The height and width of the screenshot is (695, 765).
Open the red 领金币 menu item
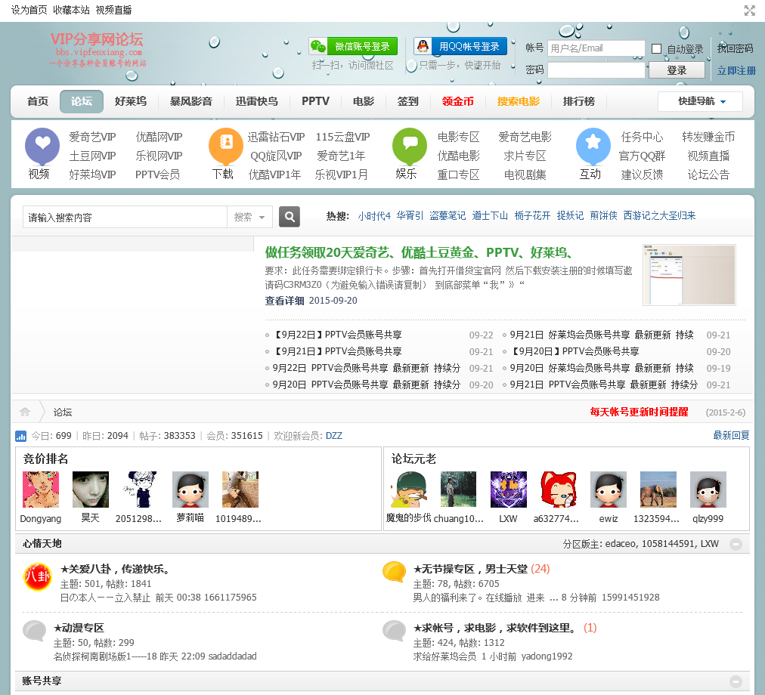pyautogui.click(x=457, y=101)
